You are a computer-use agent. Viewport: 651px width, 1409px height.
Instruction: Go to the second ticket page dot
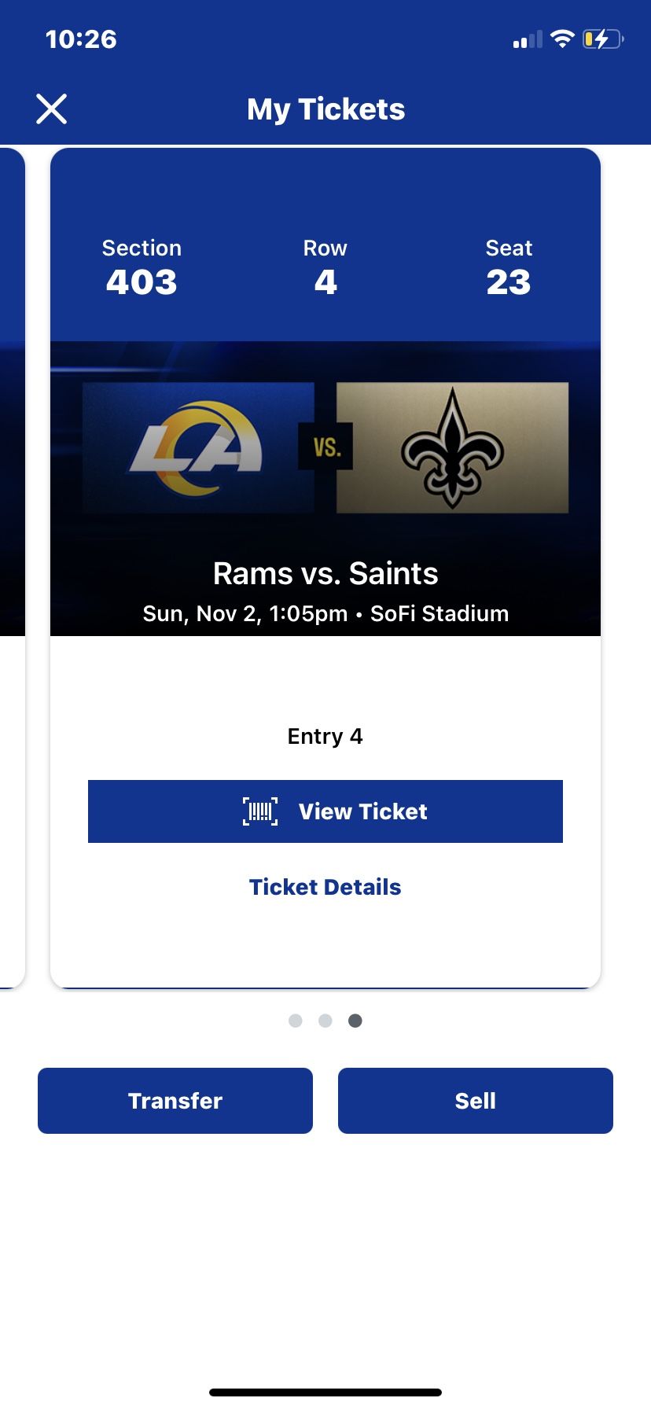tap(325, 1021)
